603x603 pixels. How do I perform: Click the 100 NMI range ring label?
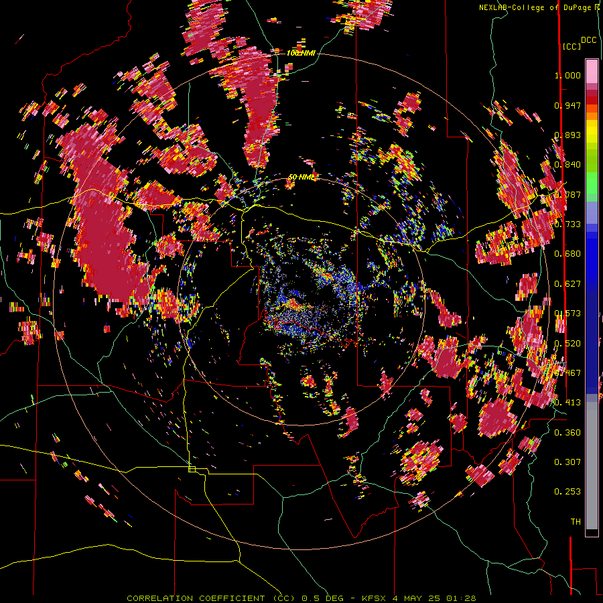point(301,53)
